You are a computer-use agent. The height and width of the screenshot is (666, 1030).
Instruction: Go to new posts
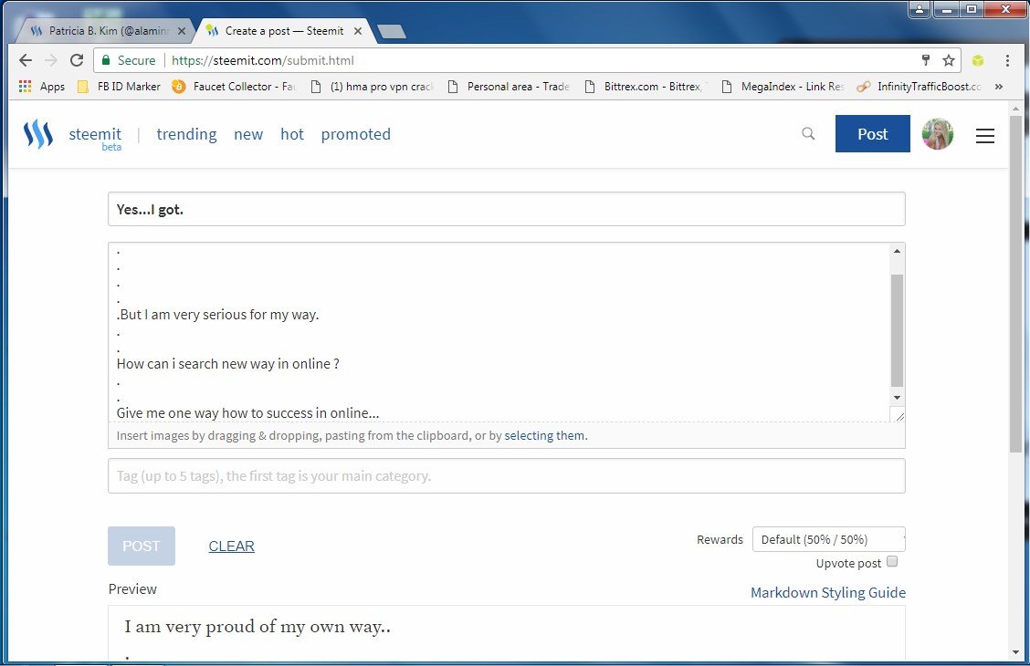248,134
